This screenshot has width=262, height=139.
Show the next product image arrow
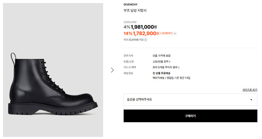click(112, 70)
